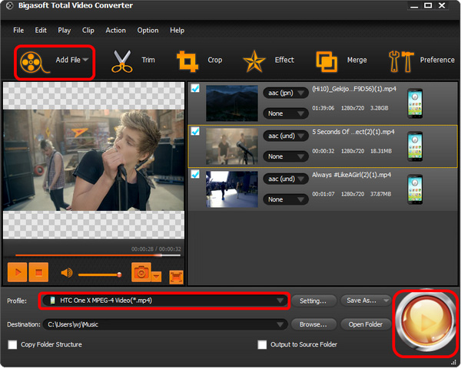
Task: Open the Effect star icon
Action: (x=254, y=61)
